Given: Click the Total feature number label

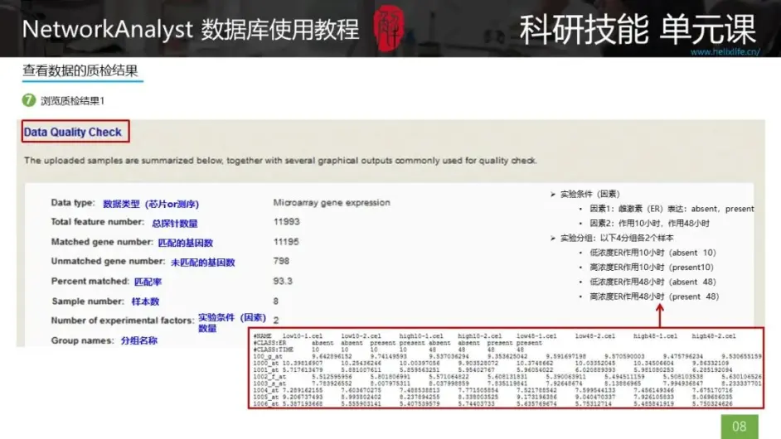Looking at the screenshot, I should click(96, 222).
